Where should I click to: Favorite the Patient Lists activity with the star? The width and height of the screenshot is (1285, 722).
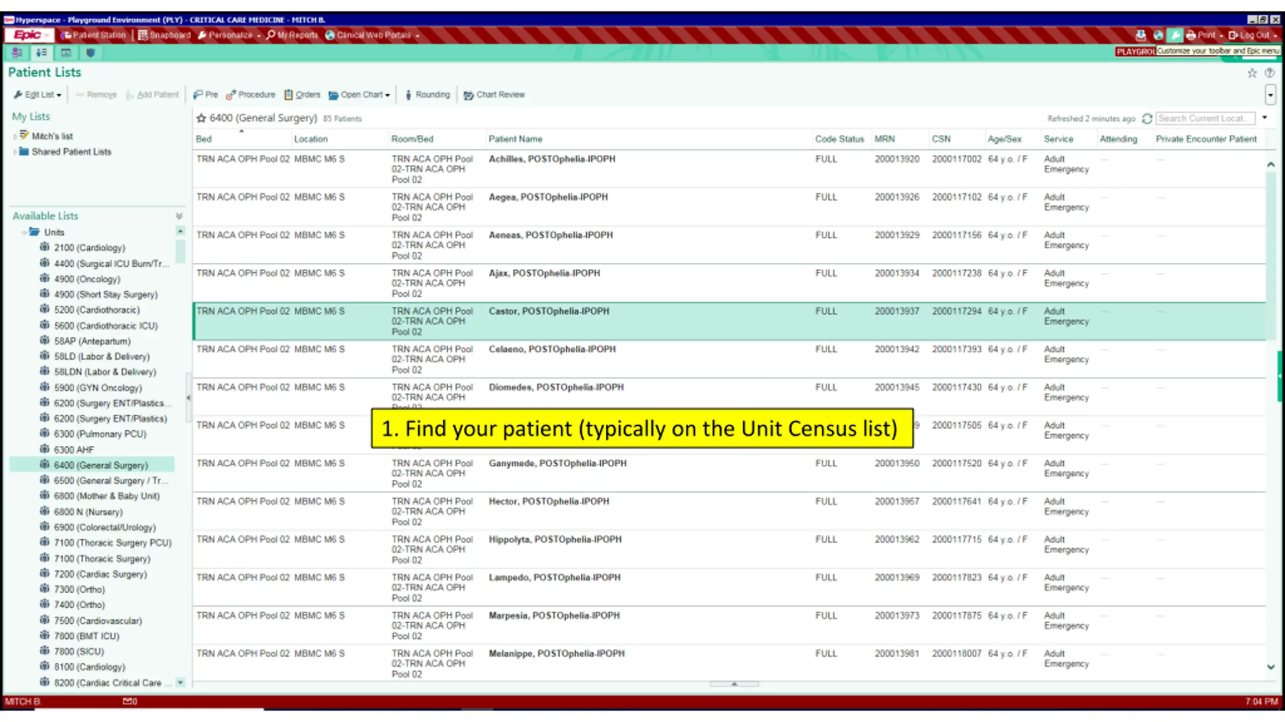[1252, 73]
